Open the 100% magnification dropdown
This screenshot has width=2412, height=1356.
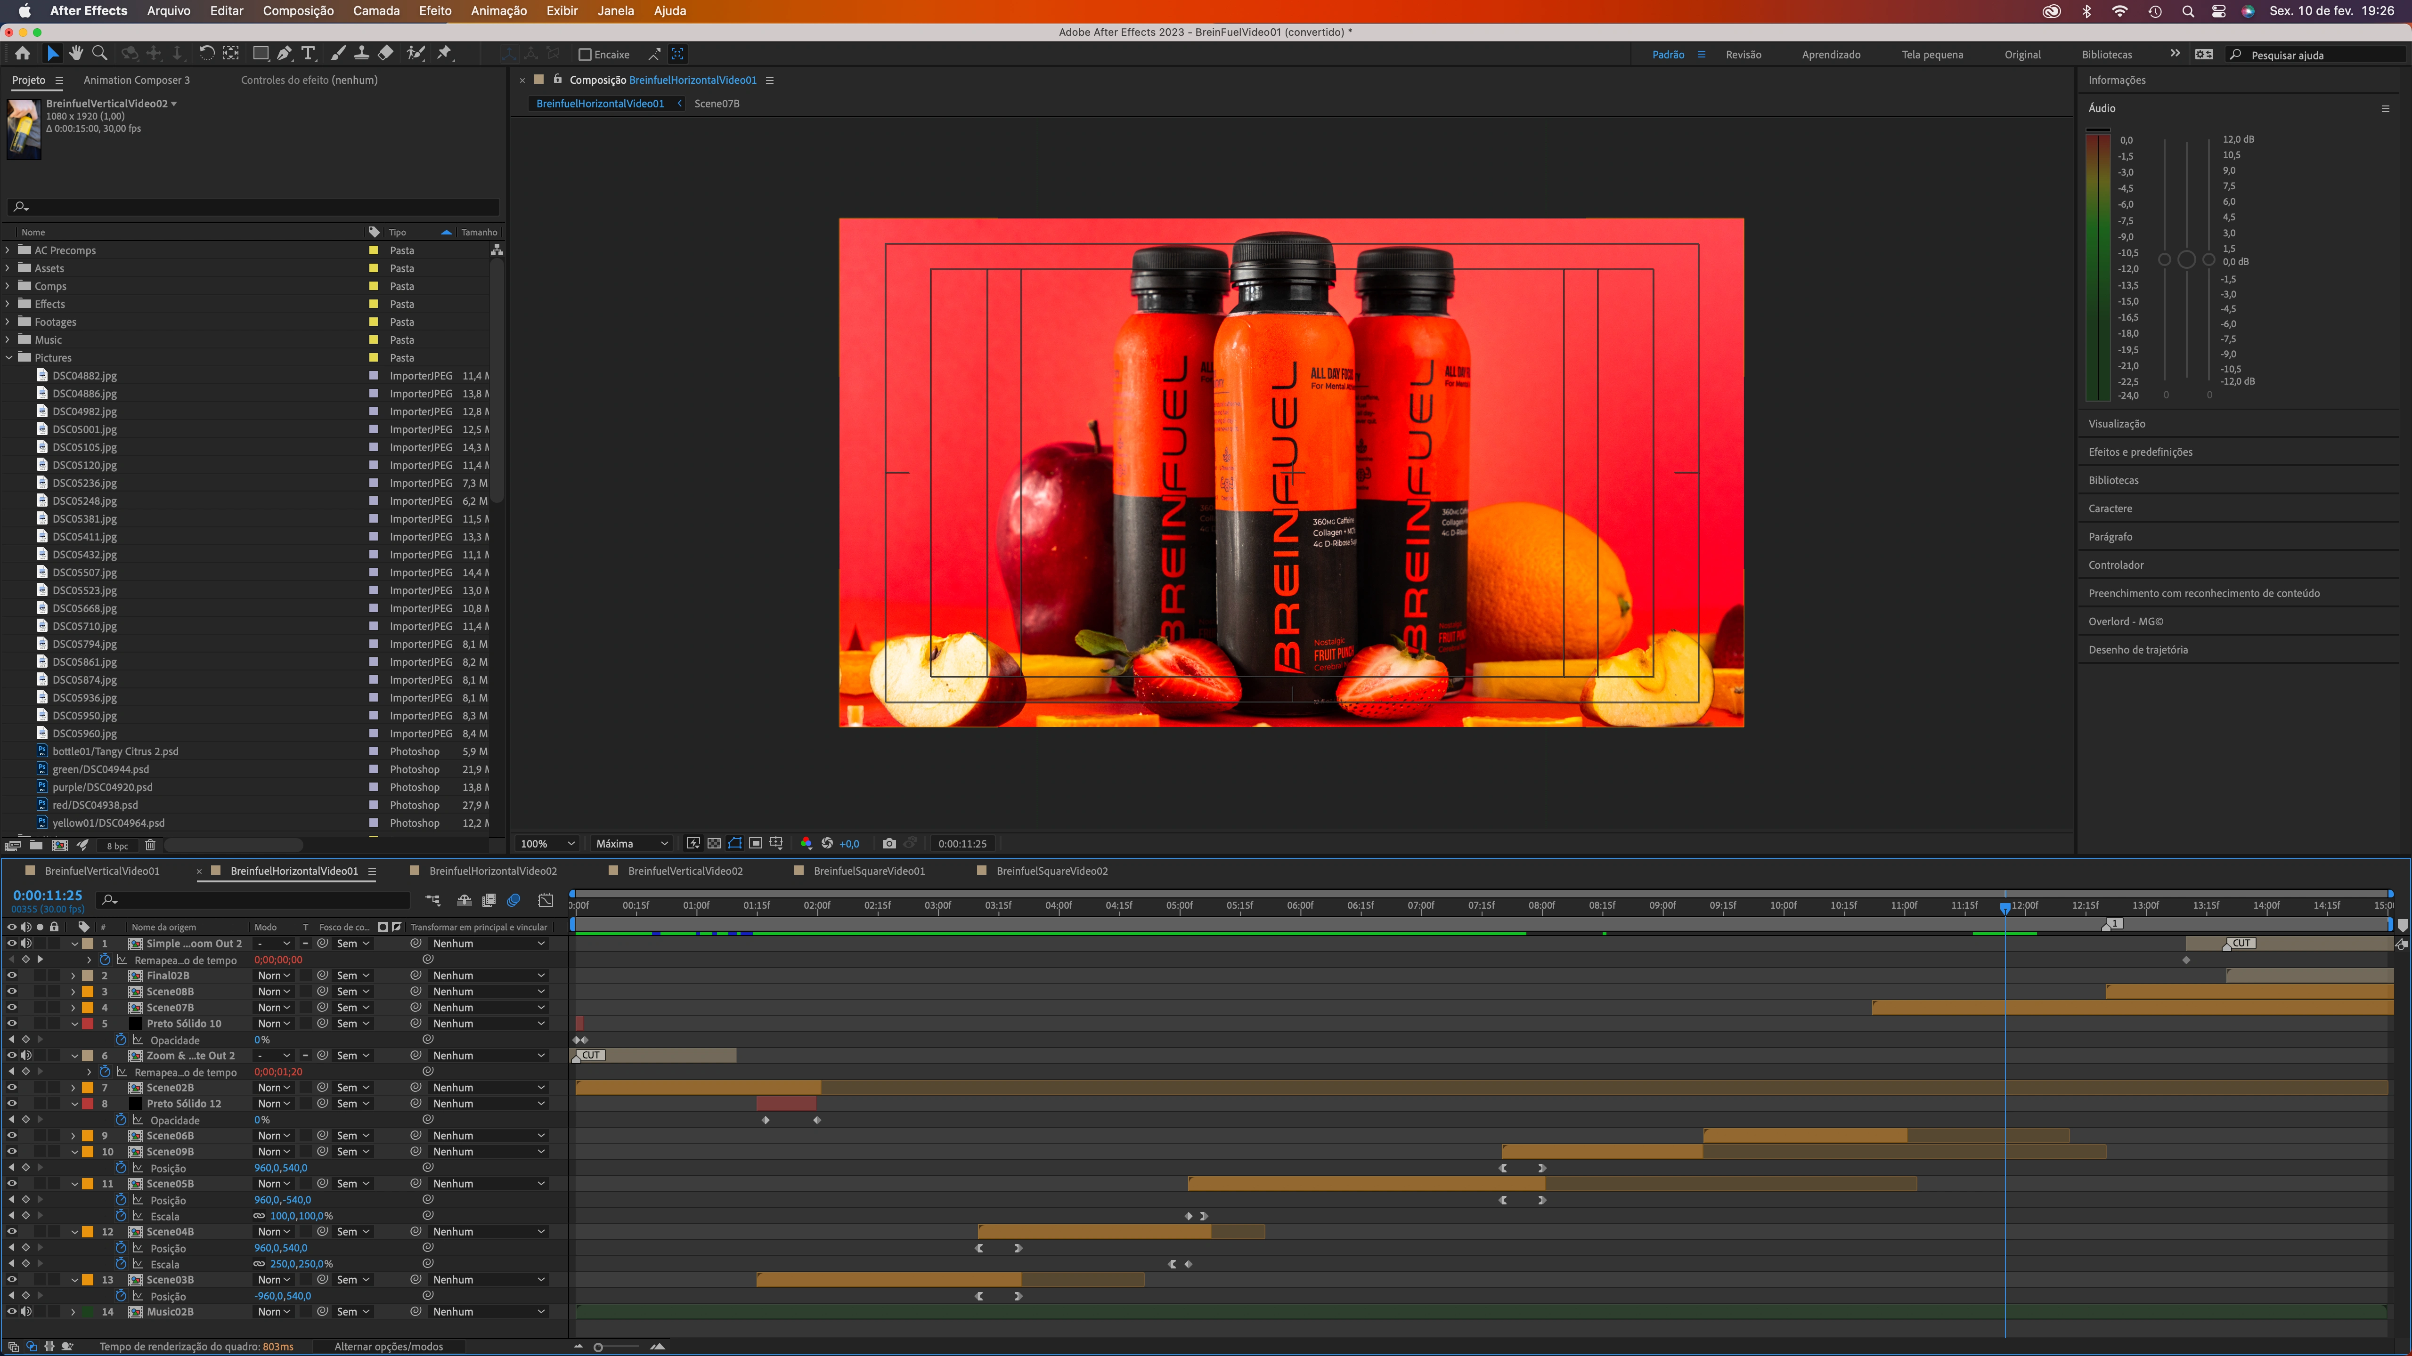pos(548,843)
